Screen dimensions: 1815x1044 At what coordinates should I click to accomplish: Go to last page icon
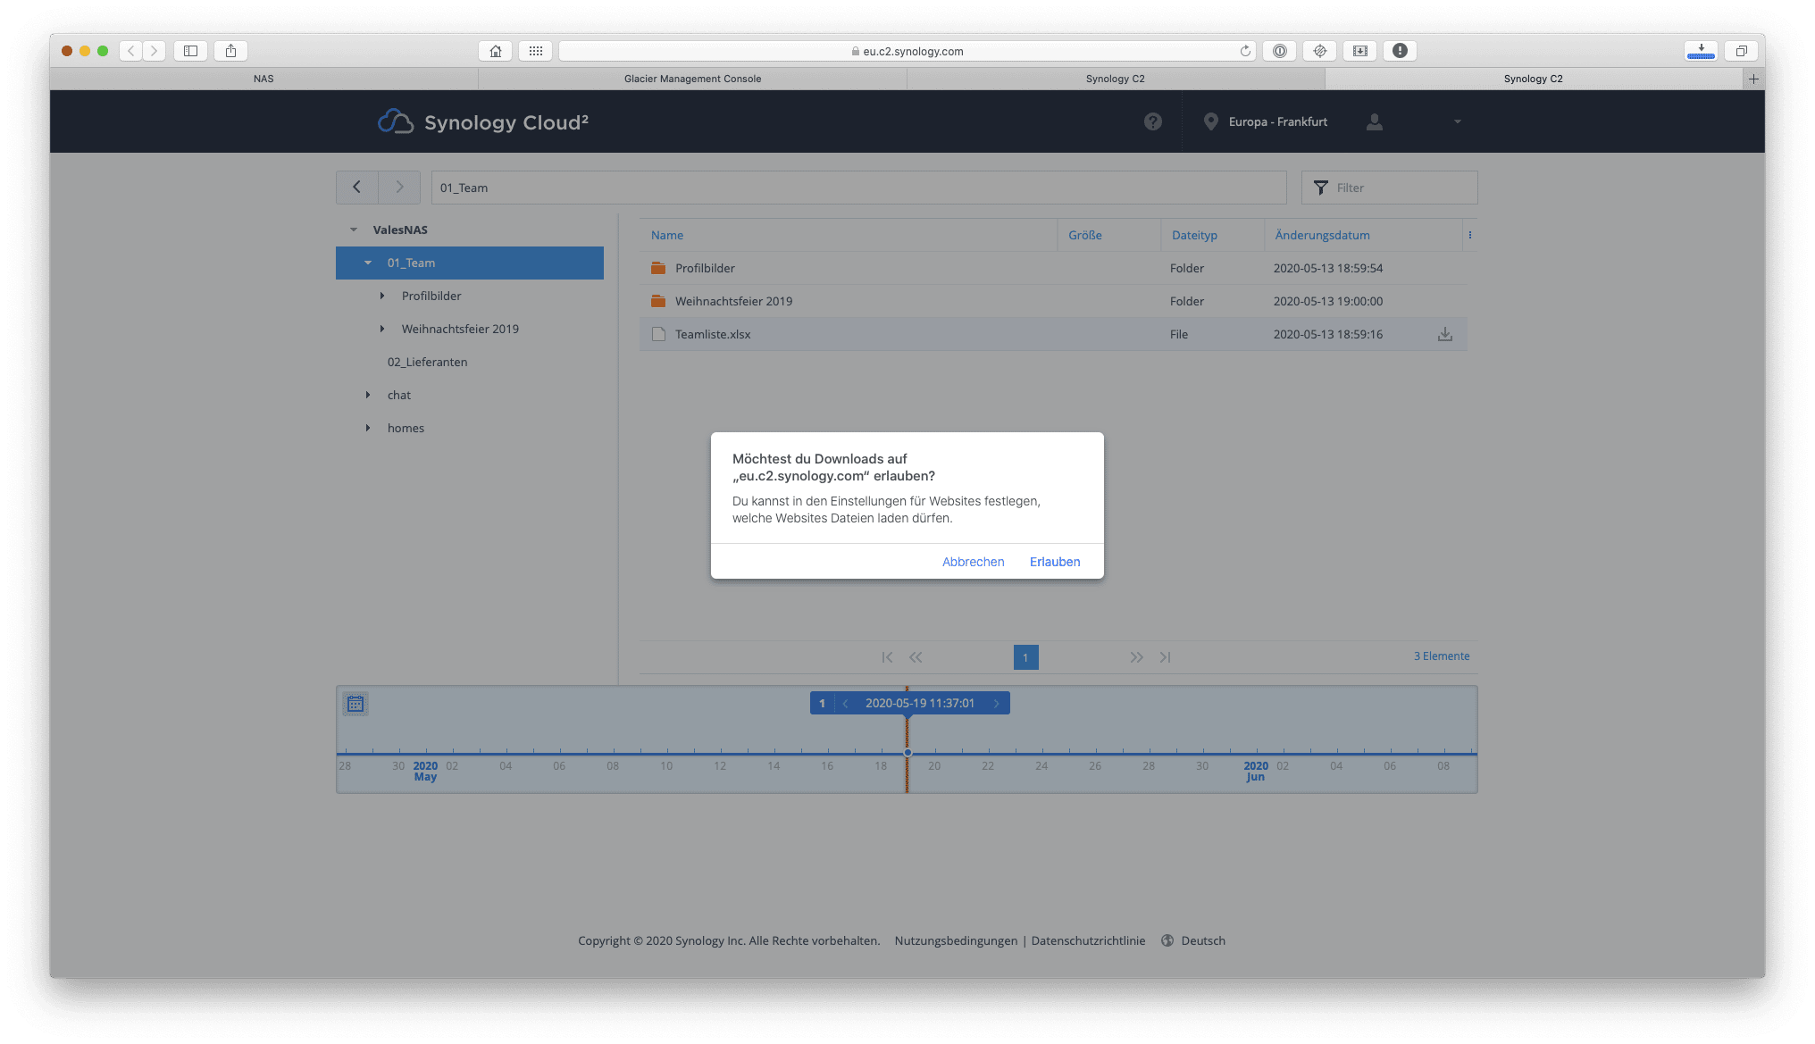click(1165, 657)
